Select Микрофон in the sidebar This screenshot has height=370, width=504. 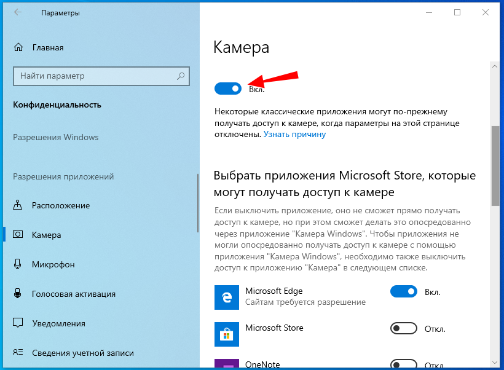[53, 264]
